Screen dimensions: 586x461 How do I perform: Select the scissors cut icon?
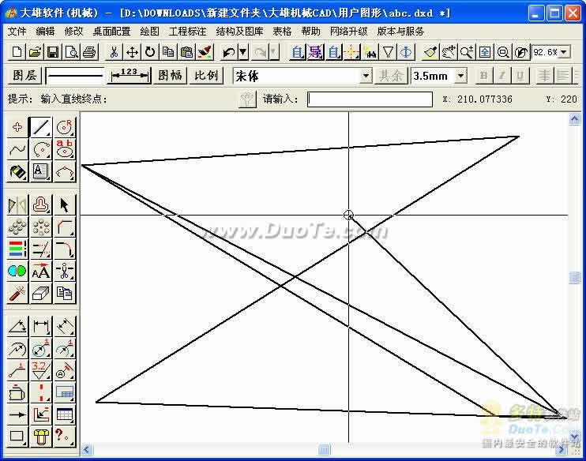114,52
